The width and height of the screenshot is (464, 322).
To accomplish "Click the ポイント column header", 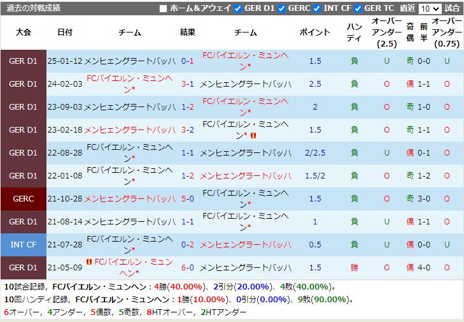I will 315,32.
